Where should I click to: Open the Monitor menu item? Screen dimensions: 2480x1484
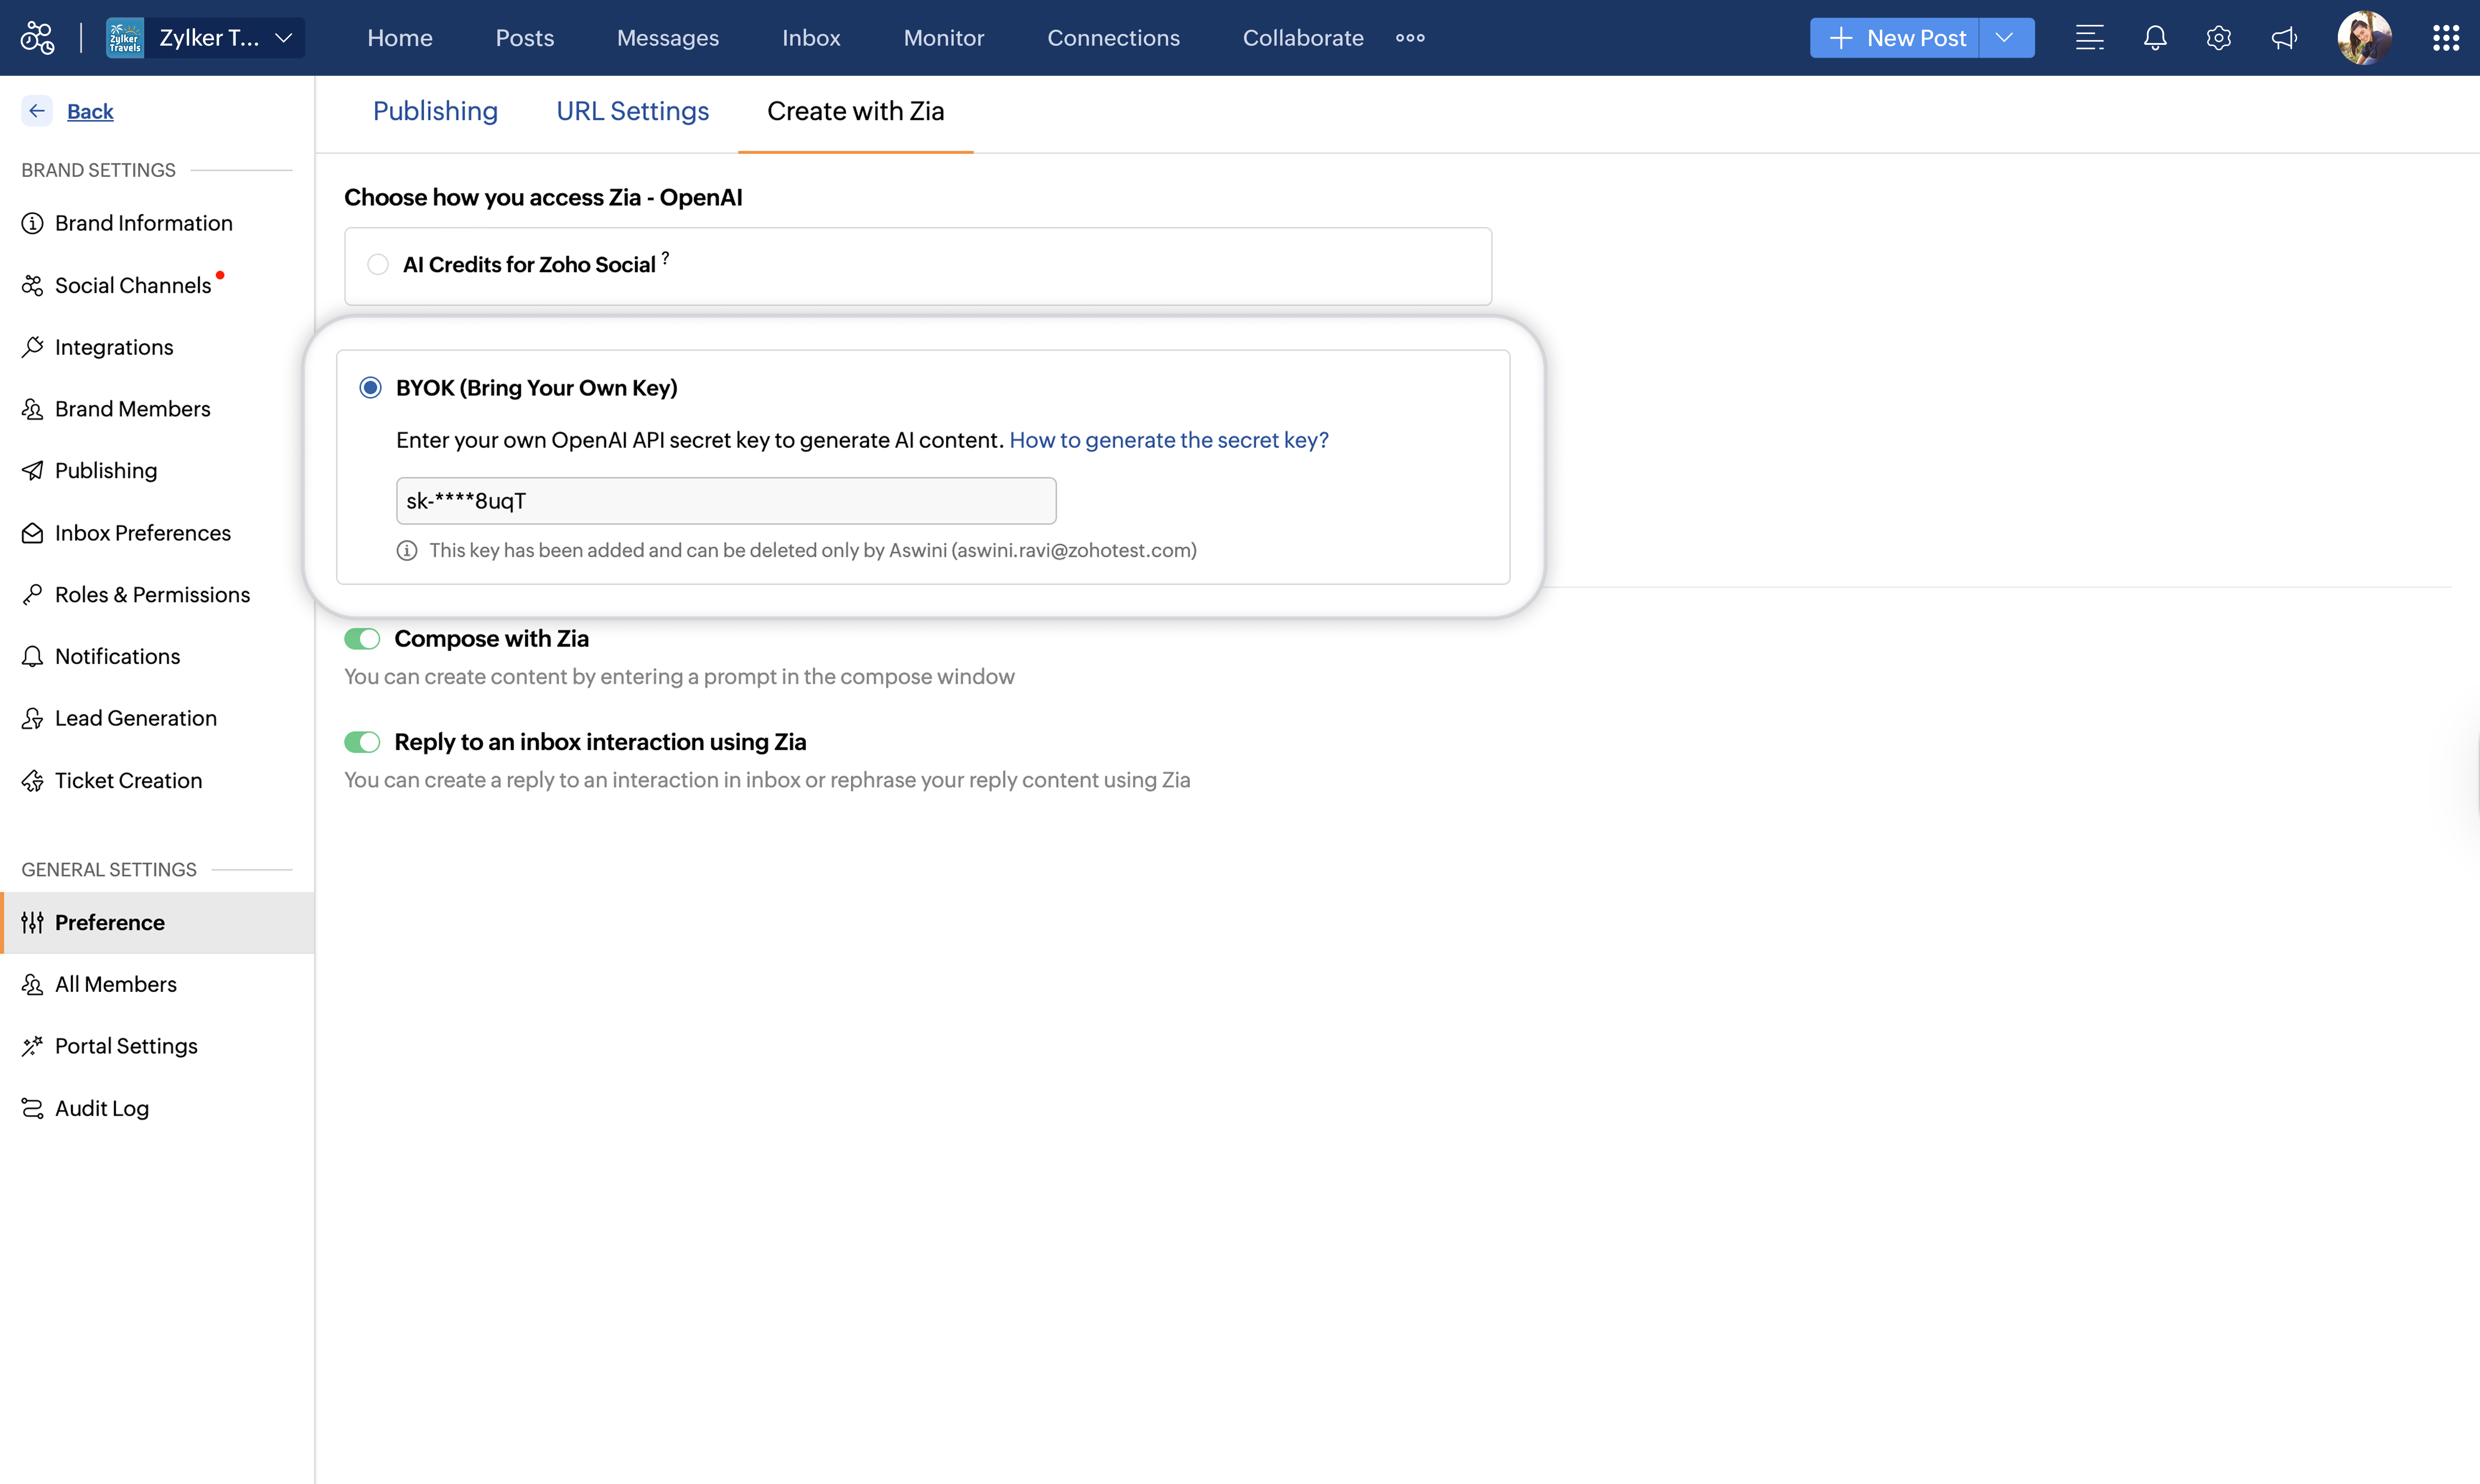(943, 38)
